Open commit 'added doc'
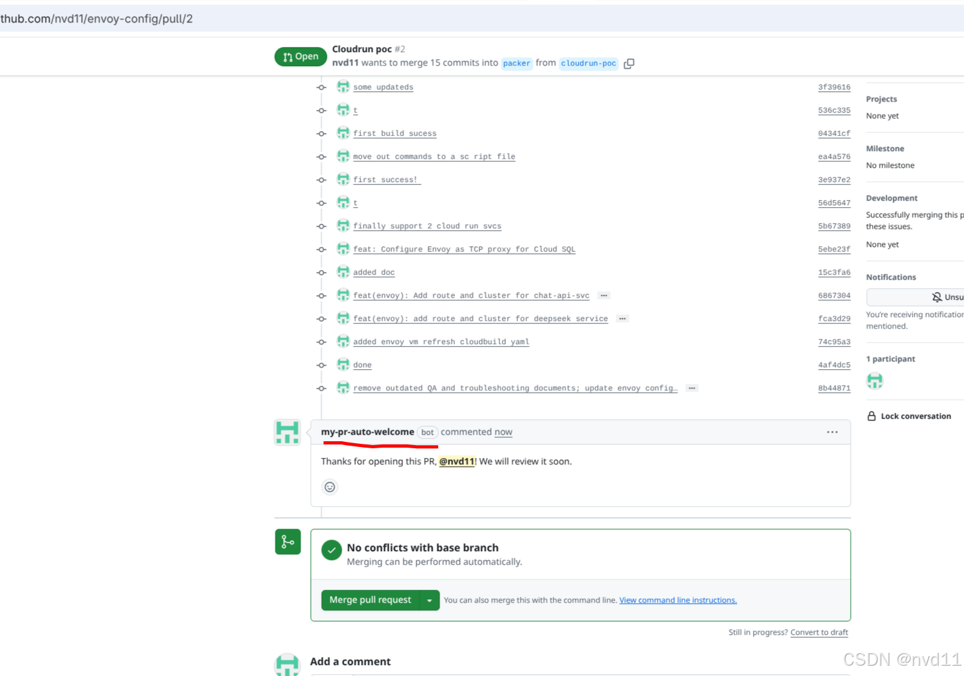Screen dimensions: 964x676 coord(374,273)
